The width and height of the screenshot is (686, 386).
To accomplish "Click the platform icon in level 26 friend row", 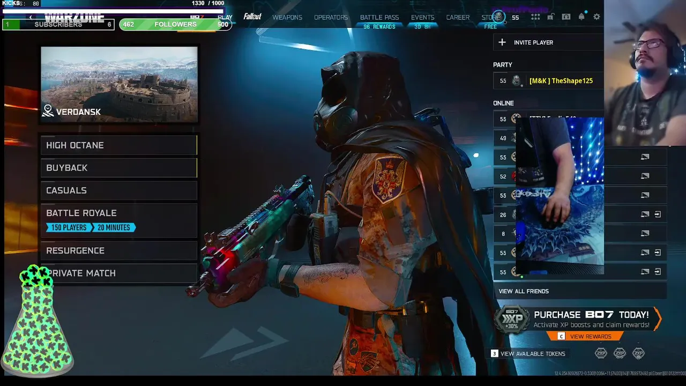I will coord(645,214).
